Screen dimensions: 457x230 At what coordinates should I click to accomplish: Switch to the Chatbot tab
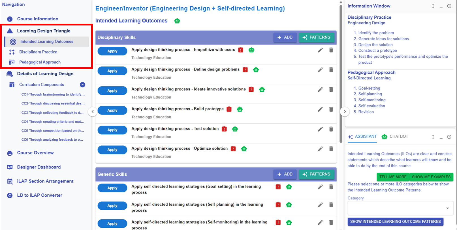(x=395, y=137)
